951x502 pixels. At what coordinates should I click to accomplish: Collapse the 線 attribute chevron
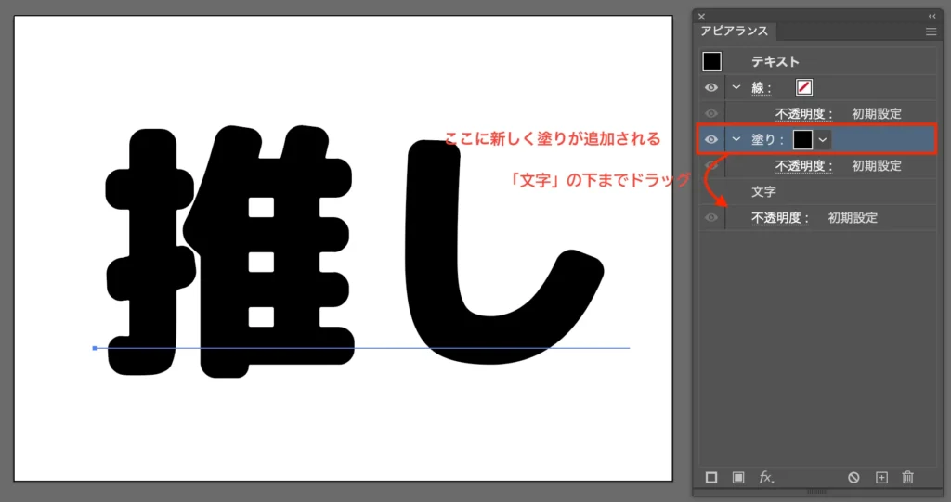736,87
